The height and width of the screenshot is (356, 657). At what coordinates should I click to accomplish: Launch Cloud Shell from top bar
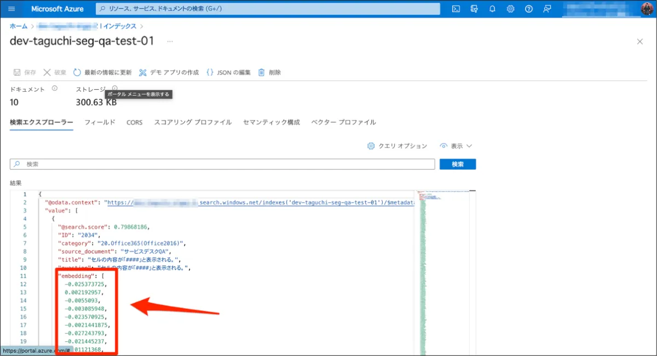tap(456, 9)
